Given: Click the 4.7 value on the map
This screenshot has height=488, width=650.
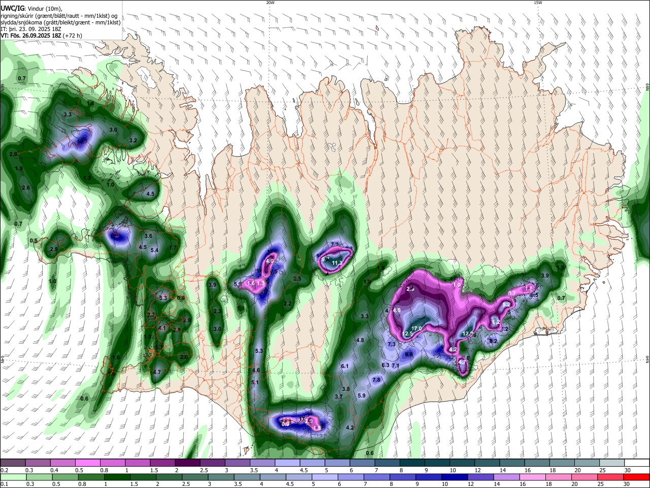Looking at the screenshot, I should [157, 372].
